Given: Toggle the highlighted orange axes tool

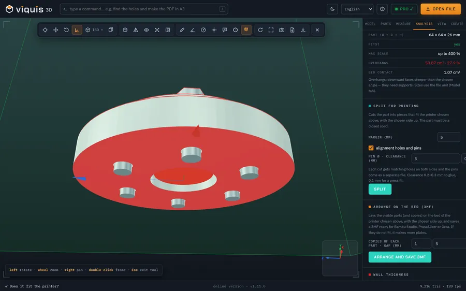Looking at the screenshot, I should click(x=77, y=30).
